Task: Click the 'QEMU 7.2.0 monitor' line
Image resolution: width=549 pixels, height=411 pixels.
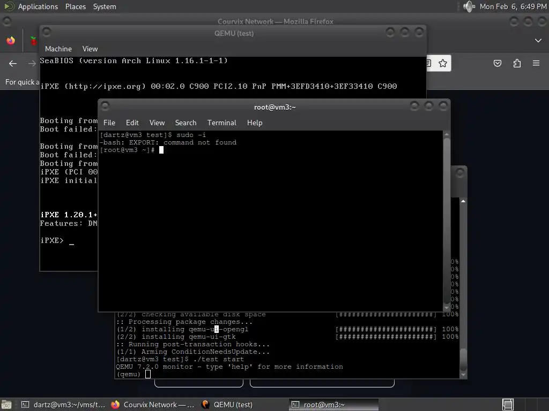Action: [229, 367]
